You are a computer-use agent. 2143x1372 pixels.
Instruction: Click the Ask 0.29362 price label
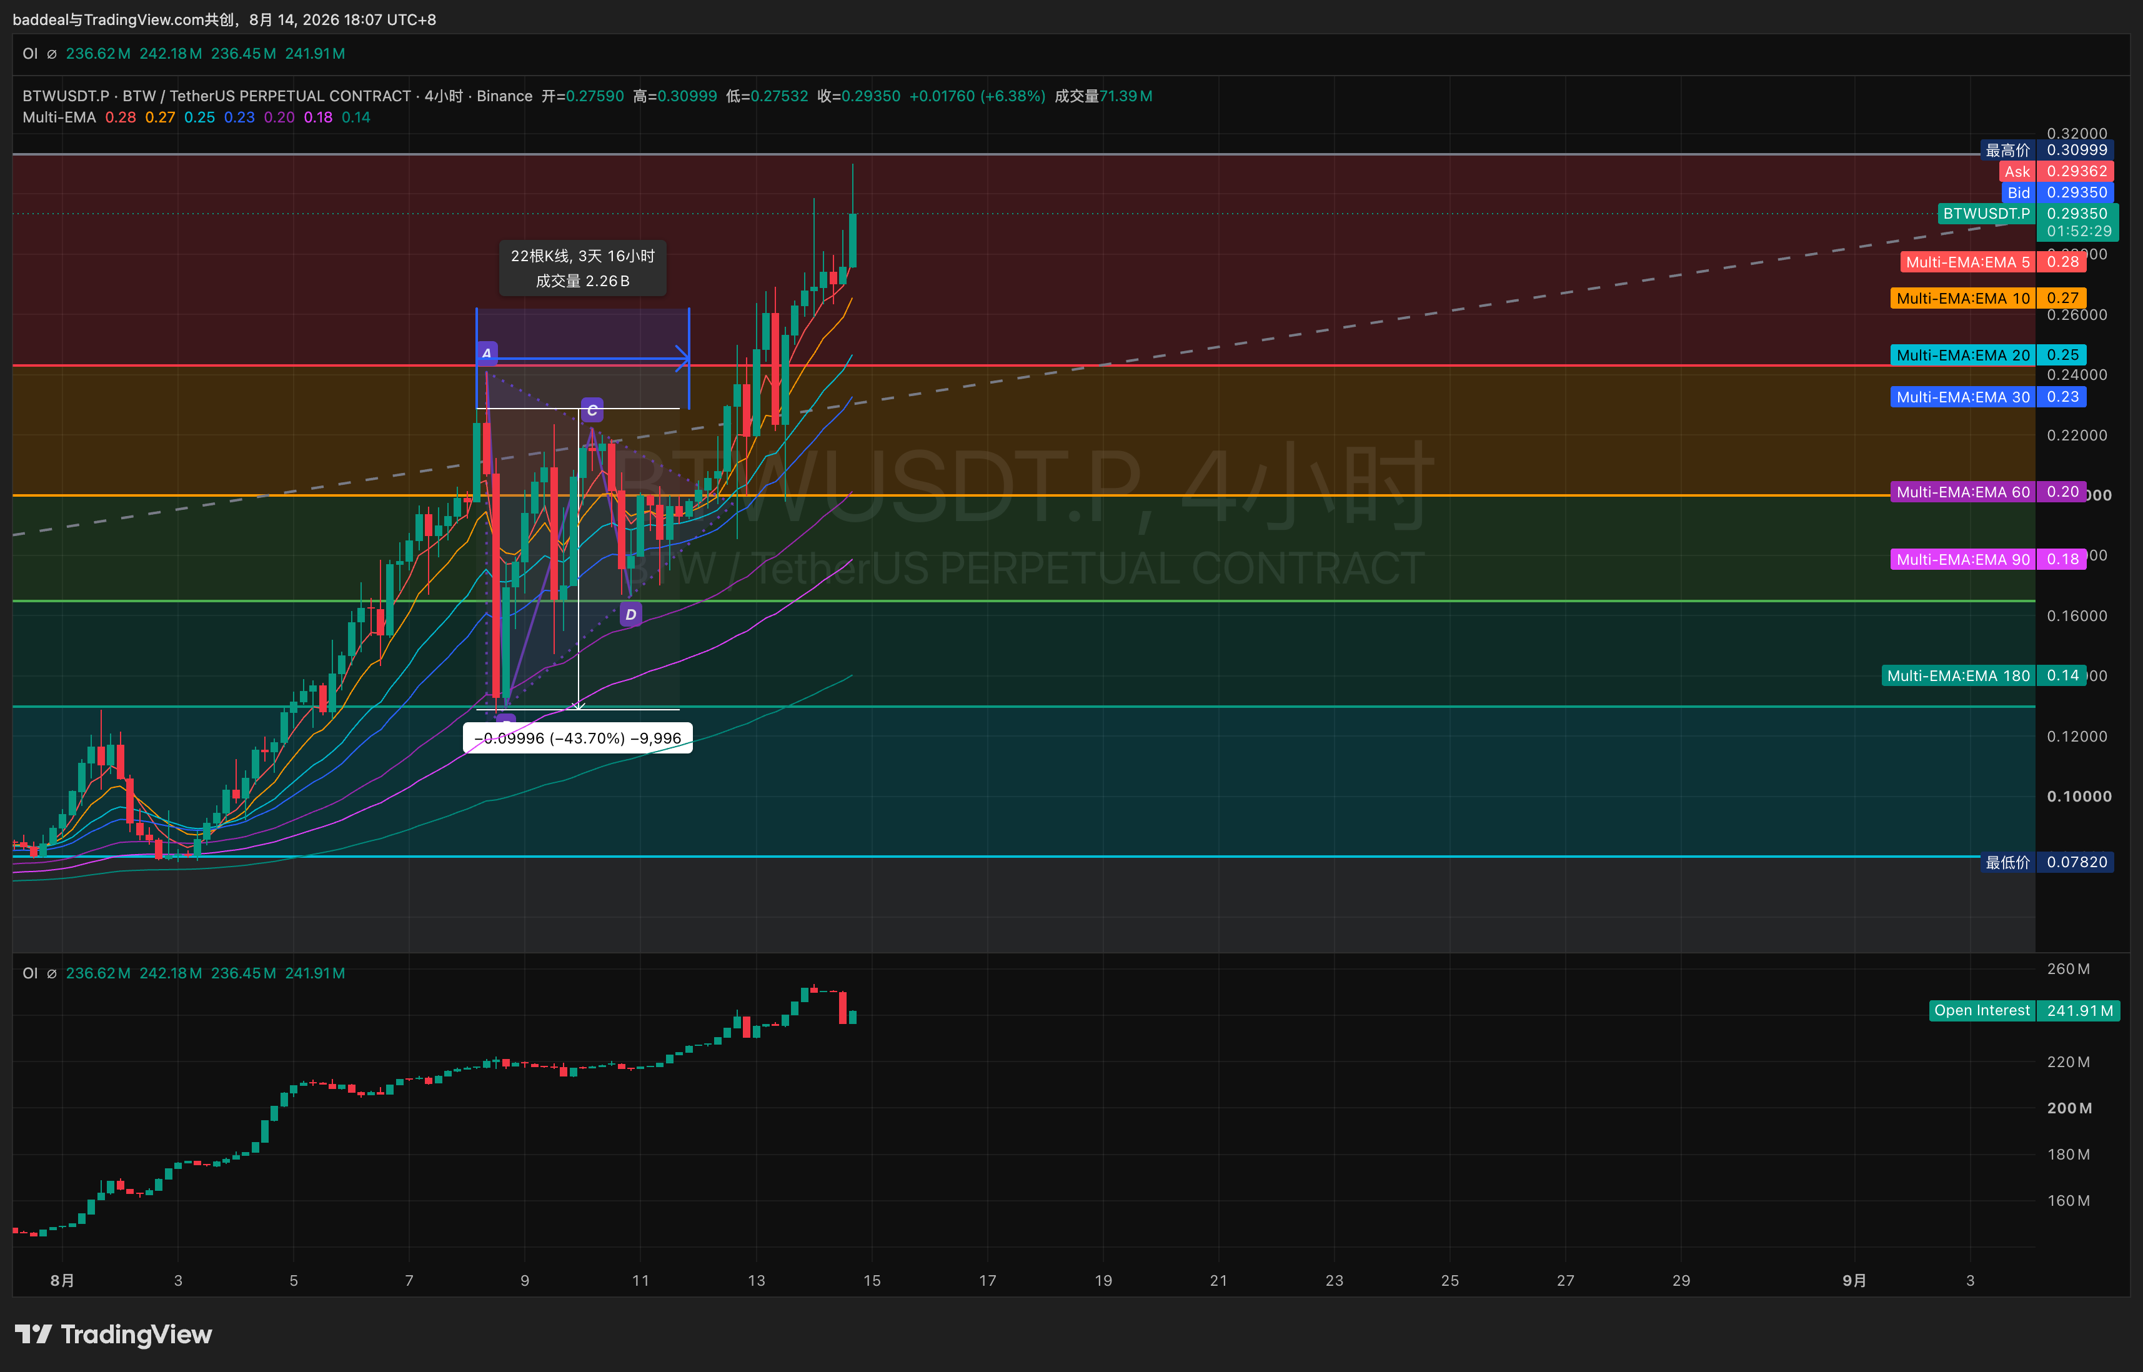point(2056,171)
